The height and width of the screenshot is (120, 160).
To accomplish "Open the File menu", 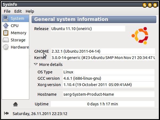I will [7, 11].
